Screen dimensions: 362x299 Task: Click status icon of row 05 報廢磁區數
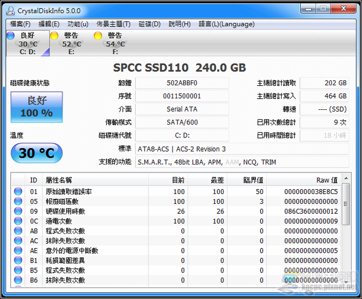(x=18, y=201)
